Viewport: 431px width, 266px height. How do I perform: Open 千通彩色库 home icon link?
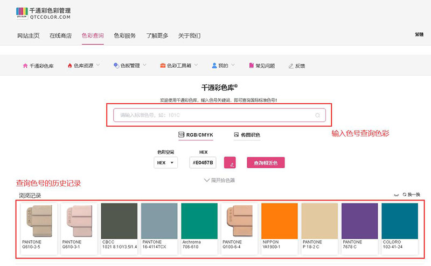click(25, 66)
